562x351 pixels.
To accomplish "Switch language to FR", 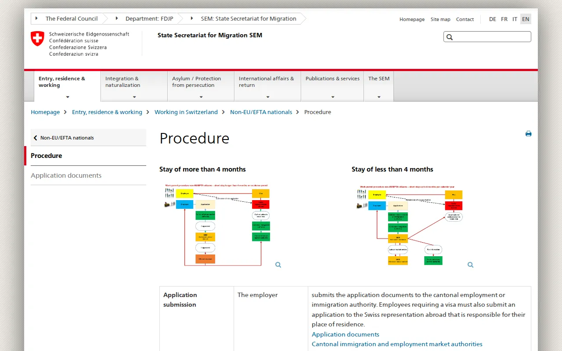I will pos(504,19).
